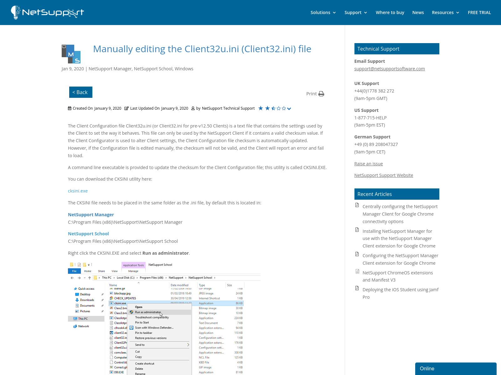Email support@netsupportsoftware.com
The height and width of the screenshot is (375, 501).
coord(390,69)
